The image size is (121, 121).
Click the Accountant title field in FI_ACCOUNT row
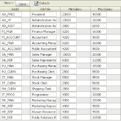click(x=44, y=37)
